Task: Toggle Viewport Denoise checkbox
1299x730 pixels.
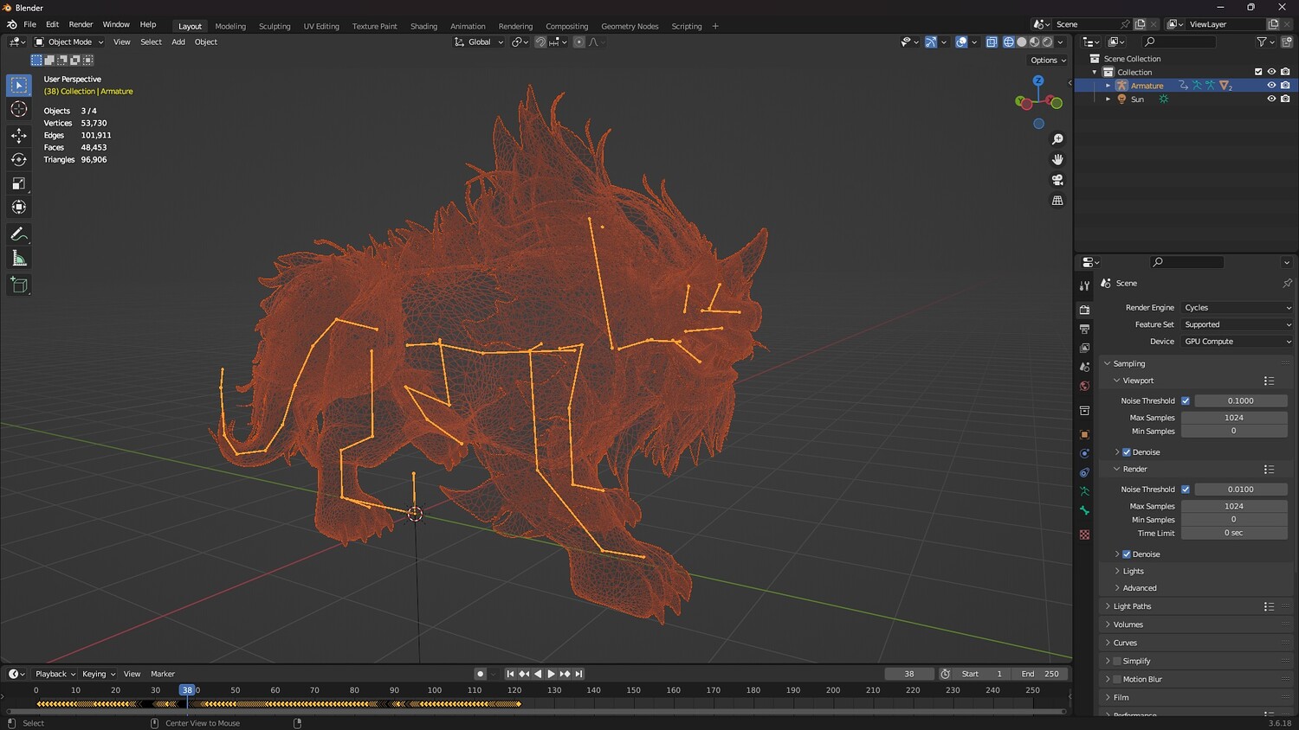Action: [1127, 452]
